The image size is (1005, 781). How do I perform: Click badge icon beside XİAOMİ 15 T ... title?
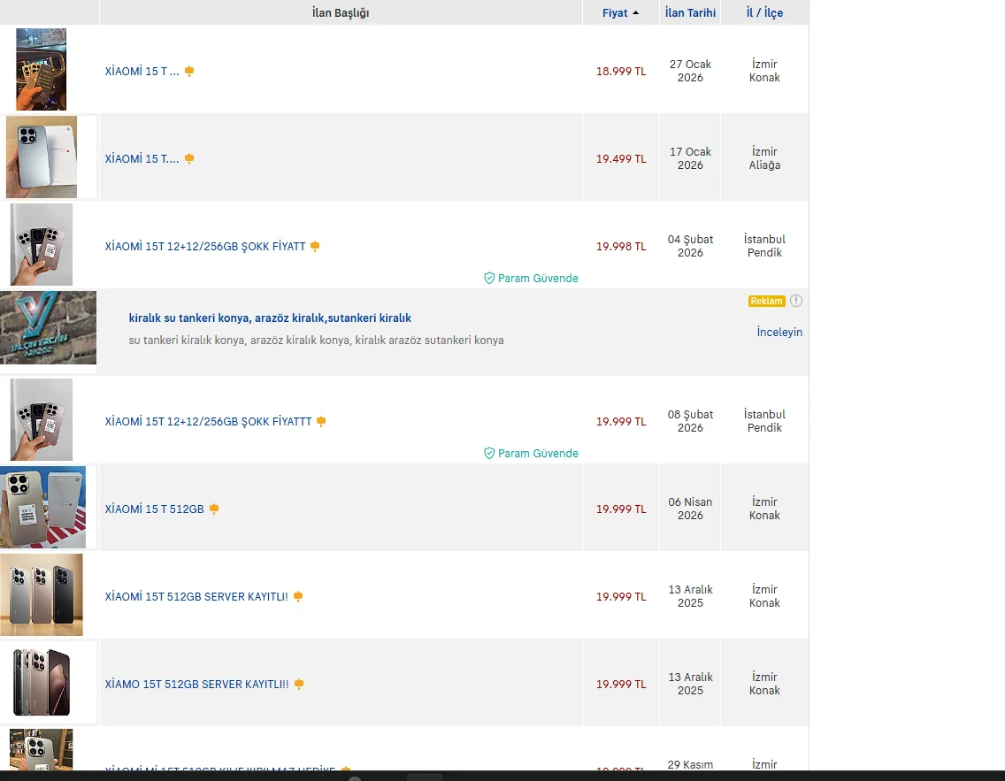tap(189, 71)
